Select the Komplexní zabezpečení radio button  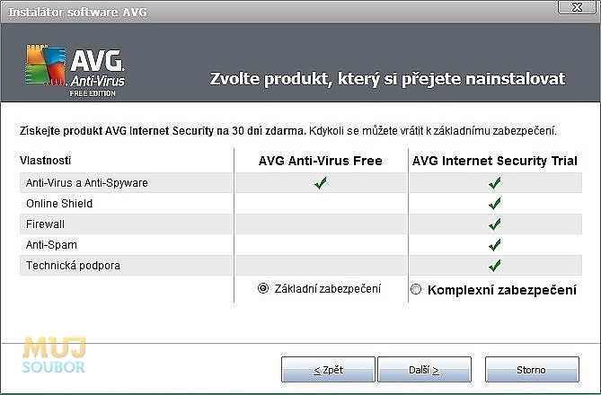coord(416,289)
